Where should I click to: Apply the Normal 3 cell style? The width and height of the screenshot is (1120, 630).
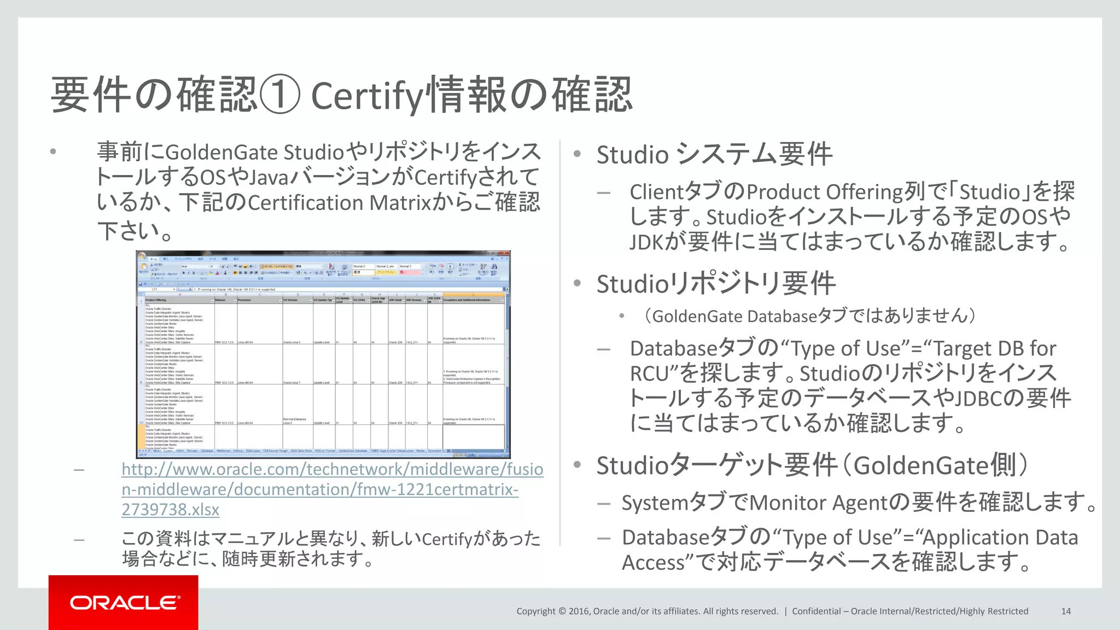[x=410, y=266]
